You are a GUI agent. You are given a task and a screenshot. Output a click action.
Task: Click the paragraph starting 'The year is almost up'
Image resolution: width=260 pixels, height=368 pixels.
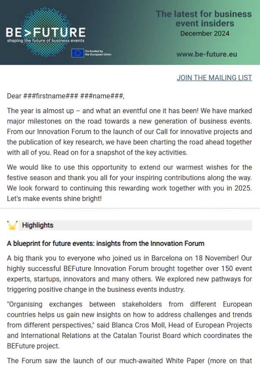[130, 128]
